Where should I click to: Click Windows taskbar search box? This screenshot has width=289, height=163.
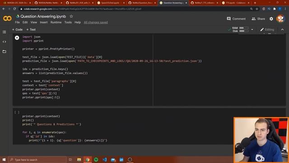tap(37, 160)
